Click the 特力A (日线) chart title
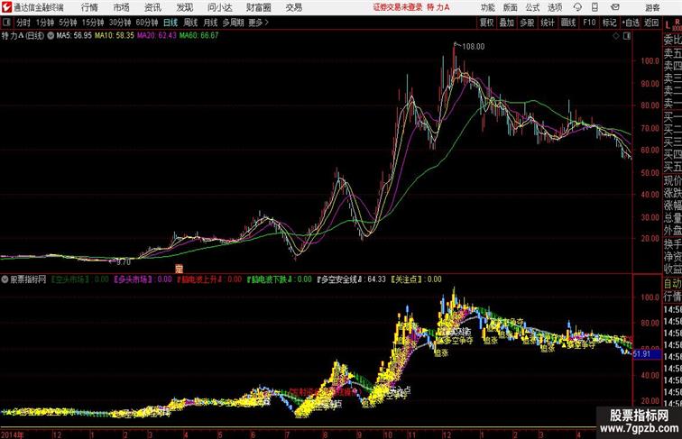Screen dimensions: 682x439 tap(23, 36)
